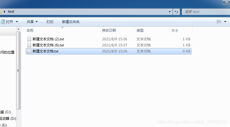This screenshot has width=230, height=127.
Task: Click the icon of 新建文本文档 (6).txt
Action: coord(29,45)
